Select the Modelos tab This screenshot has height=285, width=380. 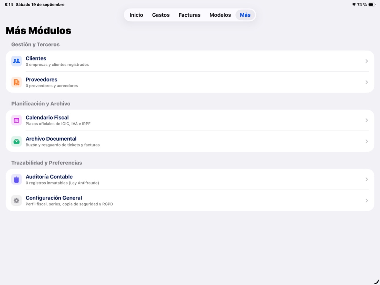[220, 15]
